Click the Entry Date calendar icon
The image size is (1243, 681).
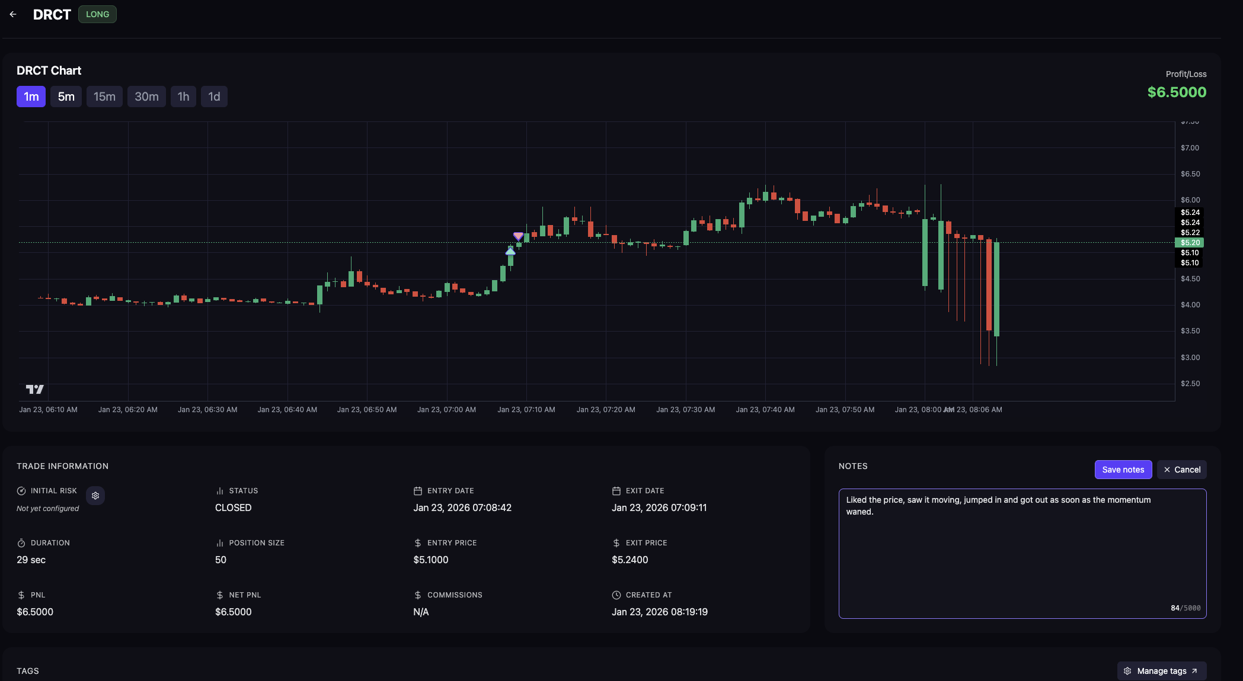(x=418, y=491)
